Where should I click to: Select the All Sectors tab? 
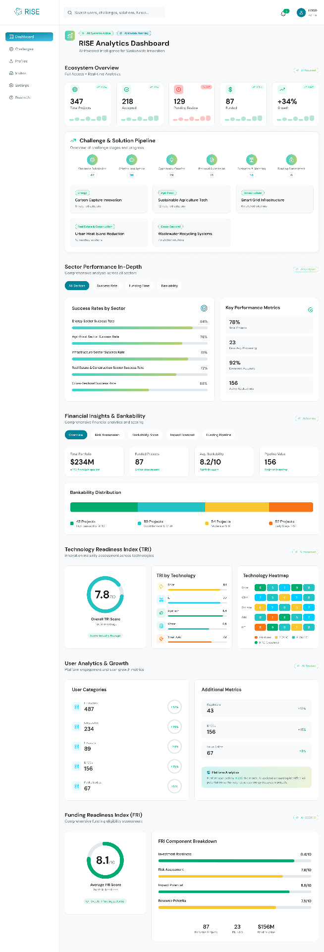77,286
